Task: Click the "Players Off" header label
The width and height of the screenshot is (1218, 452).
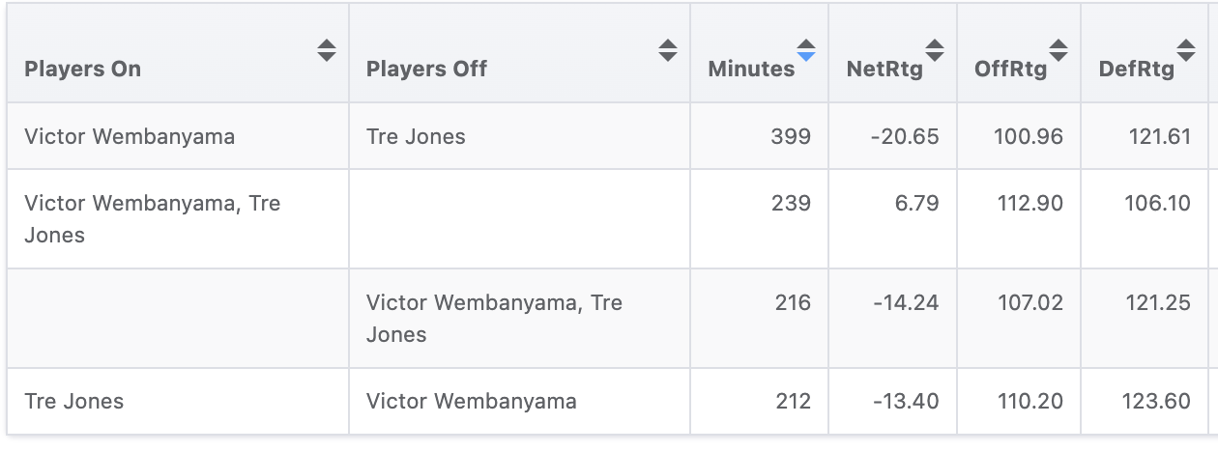Action: coord(426,70)
